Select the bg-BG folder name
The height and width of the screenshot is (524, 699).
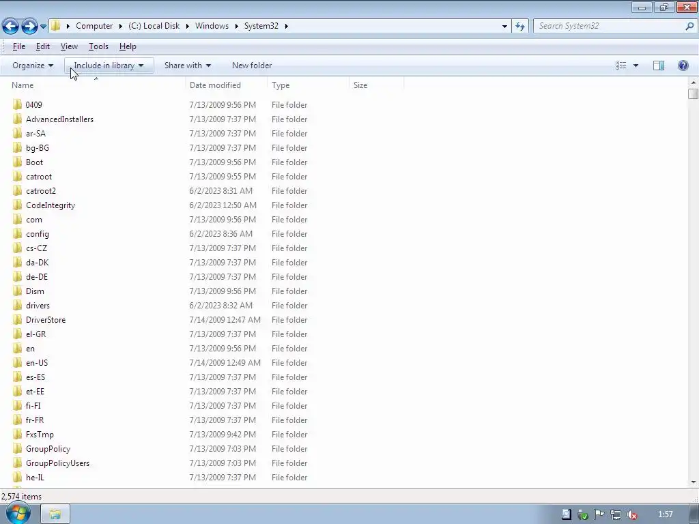click(38, 148)
